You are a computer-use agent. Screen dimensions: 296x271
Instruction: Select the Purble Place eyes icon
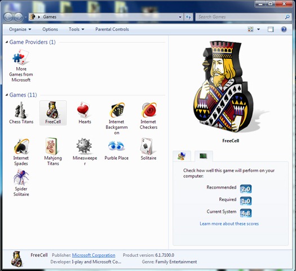[x=116, y=146]
